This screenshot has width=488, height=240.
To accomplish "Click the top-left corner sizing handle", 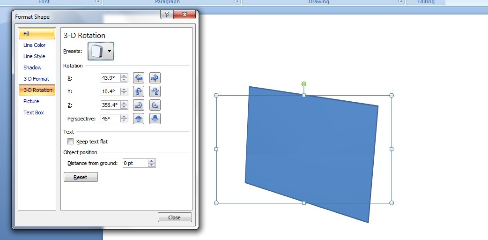I will pyautogui.click(x=216, y=95).
